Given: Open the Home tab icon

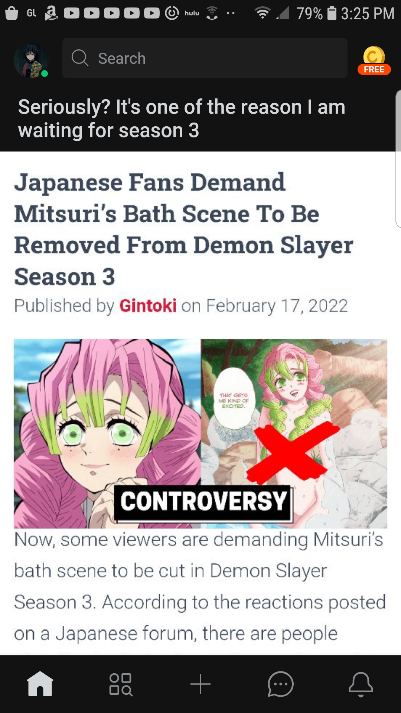Looking at the screenshot, I should click(40, 684).
